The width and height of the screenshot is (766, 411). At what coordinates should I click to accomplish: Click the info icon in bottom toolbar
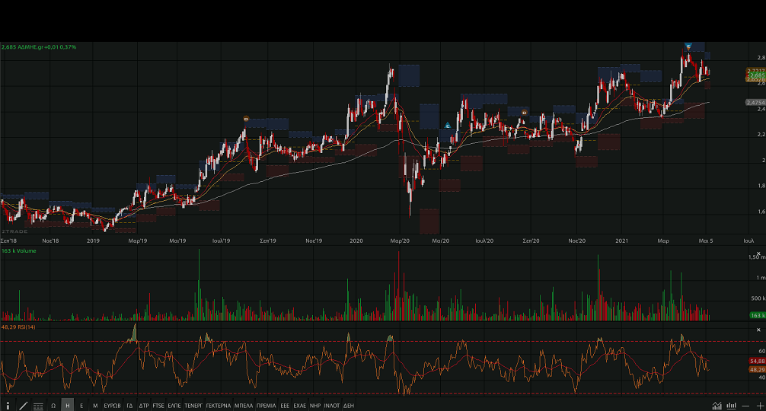tap(8, 406)
